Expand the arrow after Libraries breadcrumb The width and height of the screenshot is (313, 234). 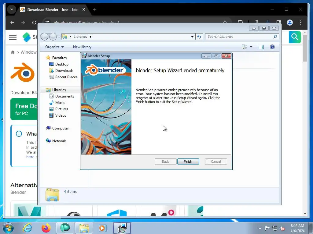click(90, 37)
